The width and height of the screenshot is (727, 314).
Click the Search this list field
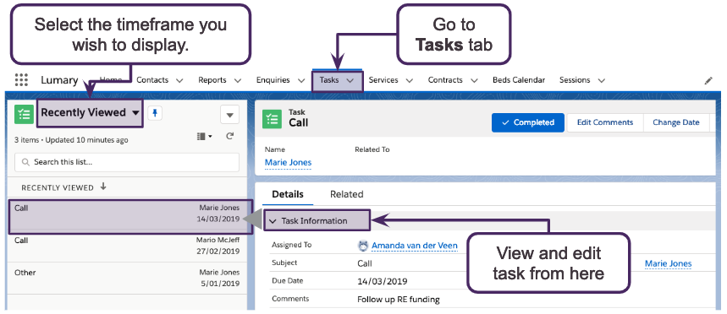coord(127,162)
